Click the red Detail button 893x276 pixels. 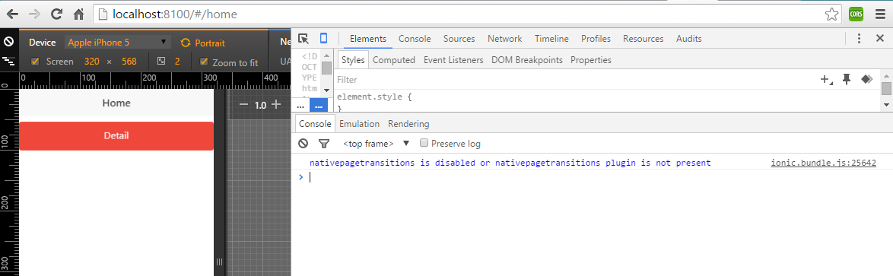[116, 136]
